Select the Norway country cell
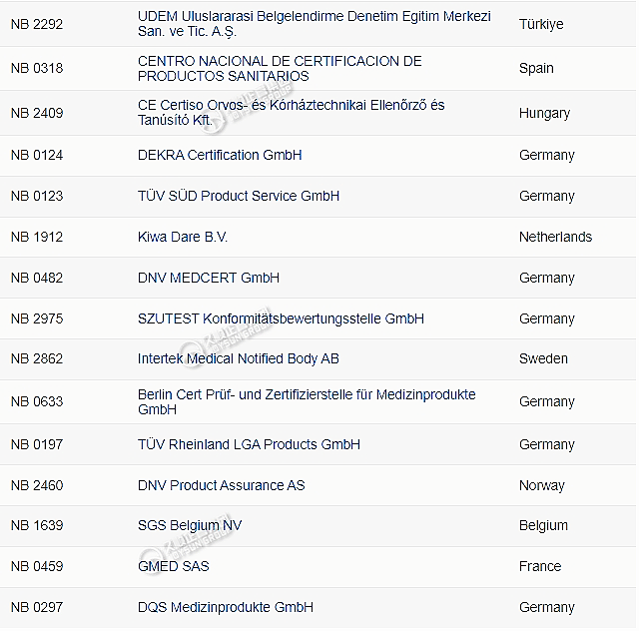The height and width of the screenshot is (631, 639). point(541,485)
